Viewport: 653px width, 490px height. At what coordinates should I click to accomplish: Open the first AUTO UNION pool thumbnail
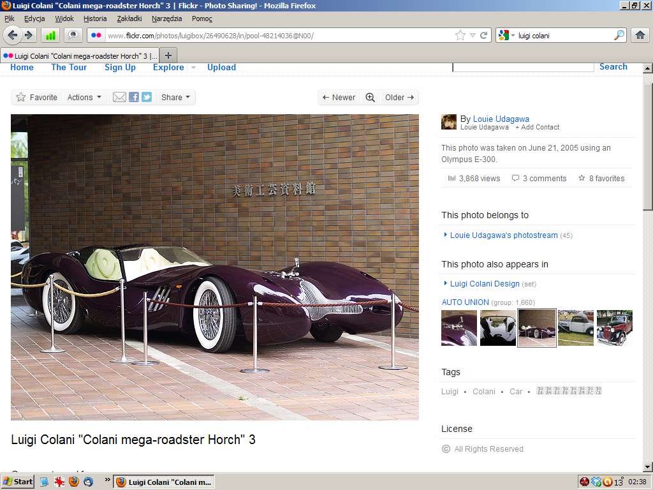(x=459, y=328)
